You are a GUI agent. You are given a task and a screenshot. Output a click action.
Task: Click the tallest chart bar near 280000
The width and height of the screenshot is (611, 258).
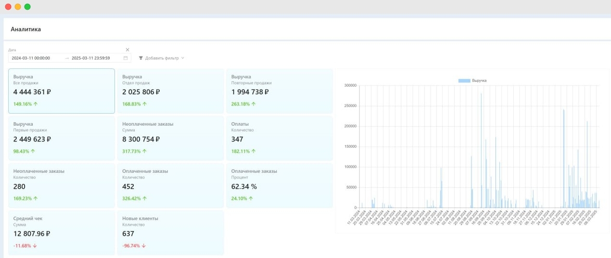(x=481, y=151)
